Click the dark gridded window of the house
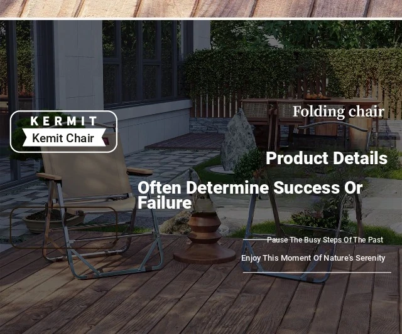Screen dimensions: 402x334 [144, 61]
